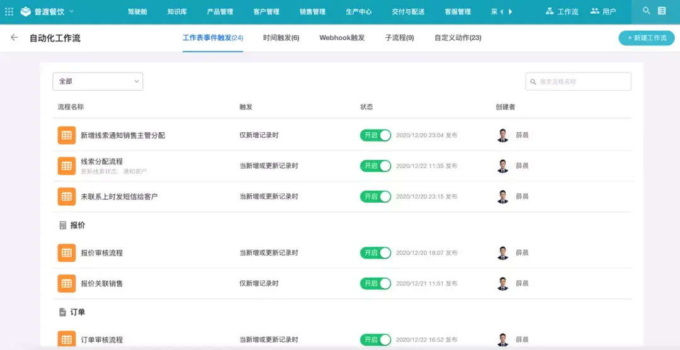Image resolution: width=680 pixels, height=350 pixels.
Task: Click 薛晨 avatar in 报价审核流程 row
Action: pyautogui.click(x=502, y=253)
